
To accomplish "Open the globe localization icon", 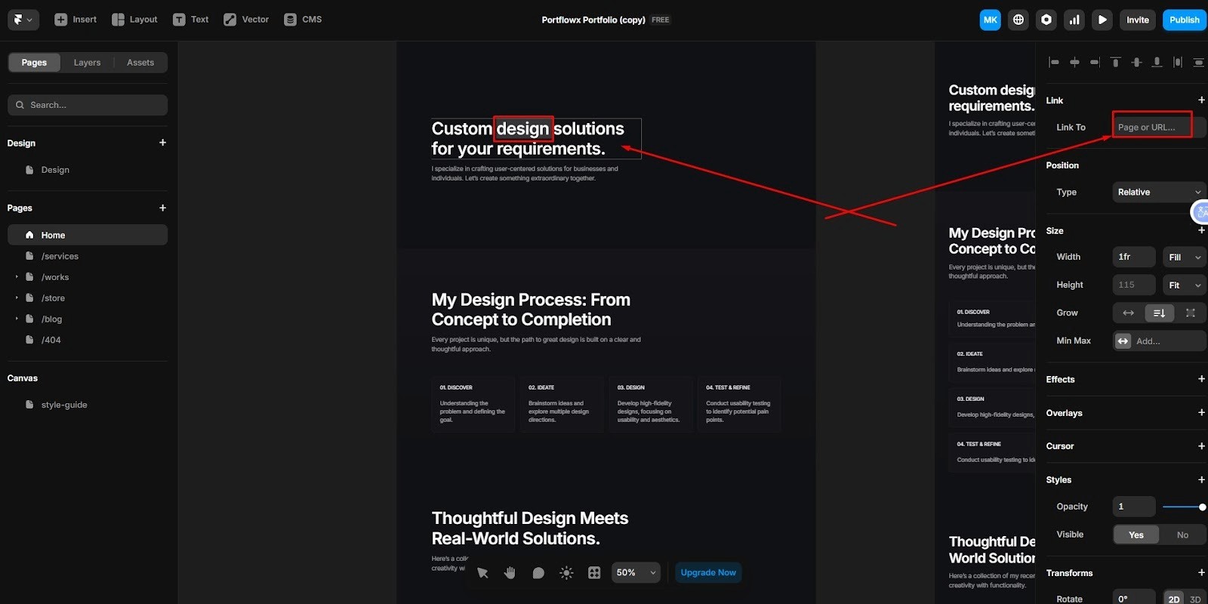I will (x=1018, y=20).
